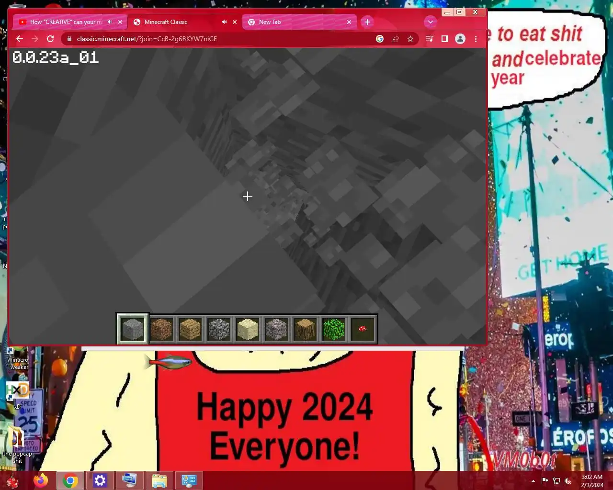Open Chrome side panel
613x490 pixels.
(445, 39)
